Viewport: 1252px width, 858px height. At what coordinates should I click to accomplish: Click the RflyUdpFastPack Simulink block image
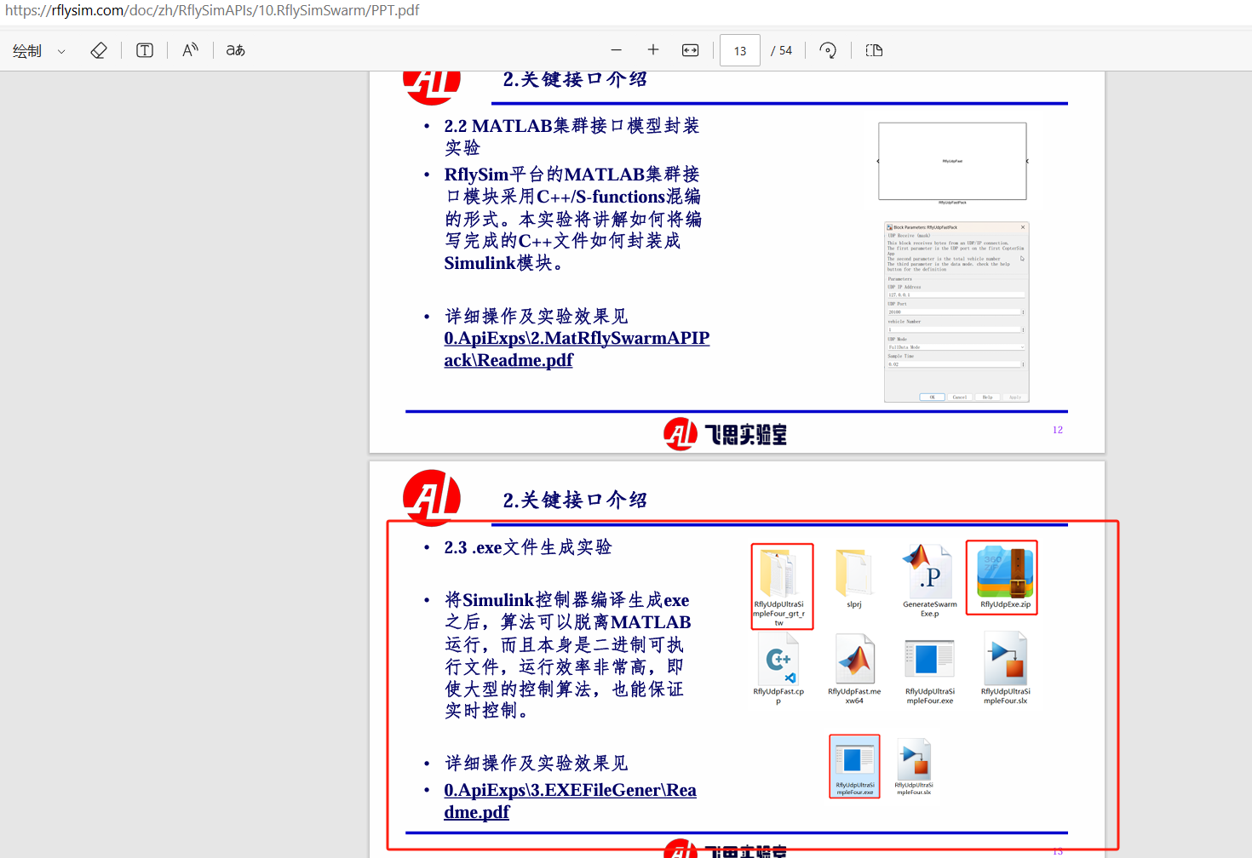(x=952, y=162)
